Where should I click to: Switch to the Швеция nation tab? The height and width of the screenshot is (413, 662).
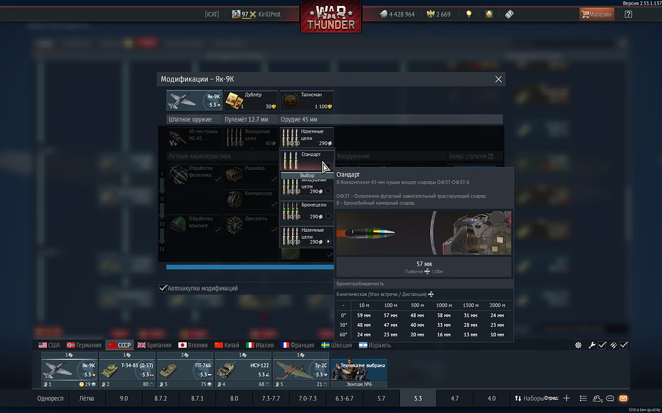(336, 345)
